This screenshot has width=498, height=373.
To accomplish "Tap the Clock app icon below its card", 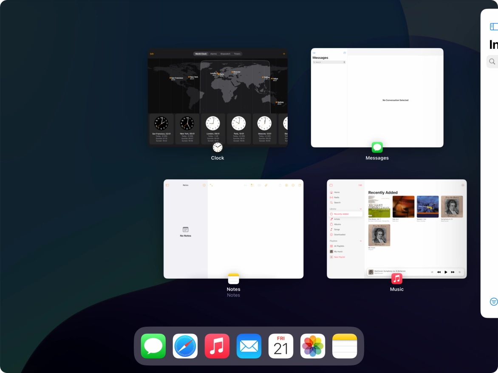I will [218, 147].
